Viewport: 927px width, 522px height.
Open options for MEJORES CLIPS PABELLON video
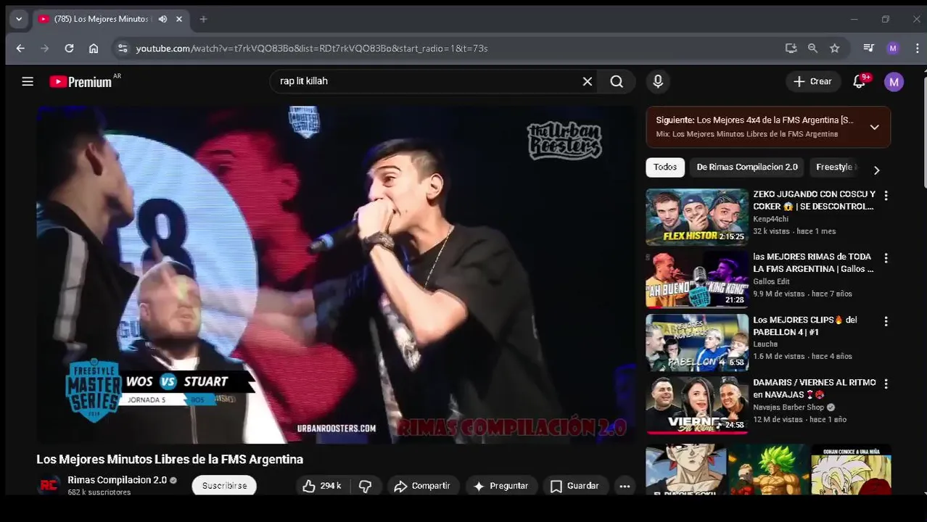click(x=886, y=321)
